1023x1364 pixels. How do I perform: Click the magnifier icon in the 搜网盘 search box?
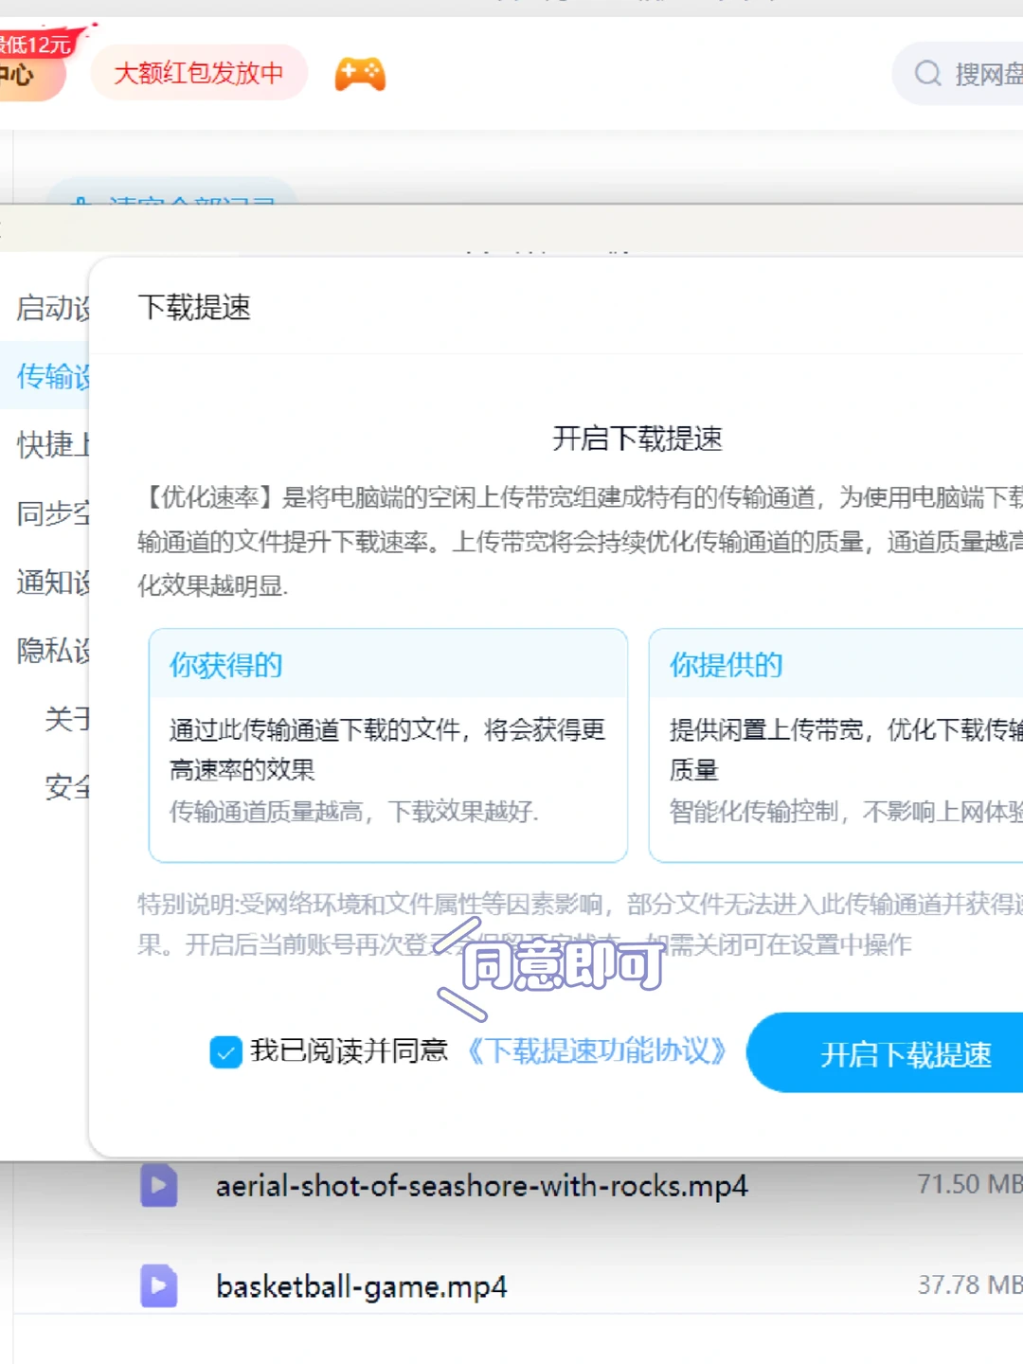pos(926,75)
